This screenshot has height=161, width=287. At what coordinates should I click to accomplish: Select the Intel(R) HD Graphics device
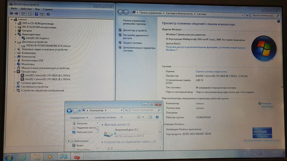tap(38, 38)
